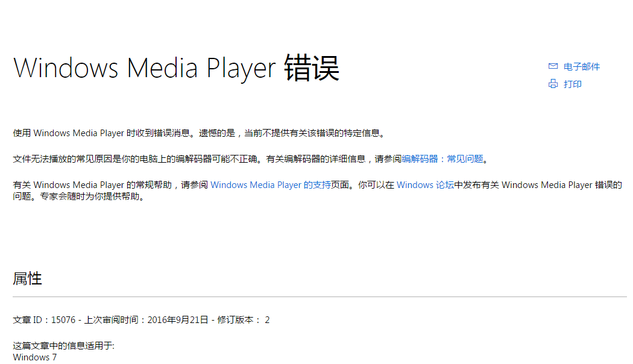Click the envelope email icon
The width and height of the screenshot is (633, 364).
pos(553,66)
